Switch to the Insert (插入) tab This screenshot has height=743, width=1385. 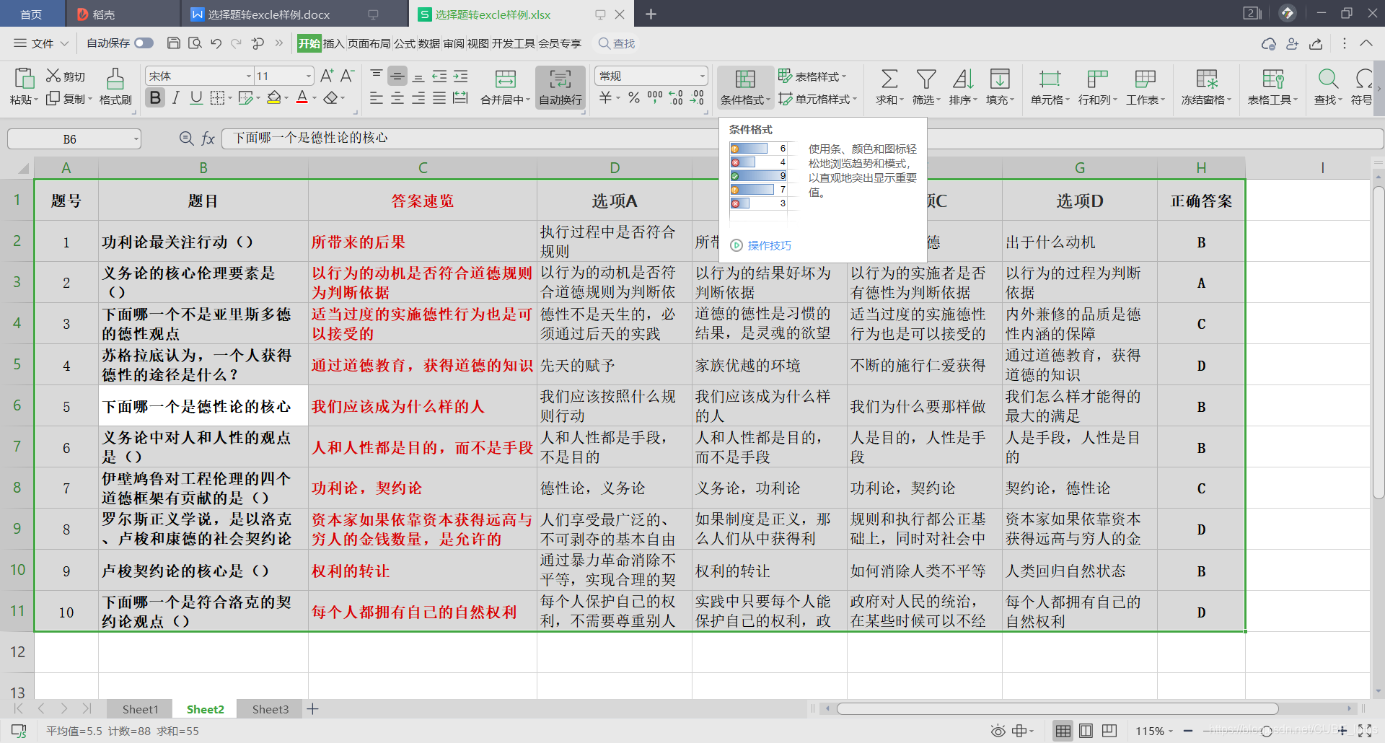click(333, 43)
